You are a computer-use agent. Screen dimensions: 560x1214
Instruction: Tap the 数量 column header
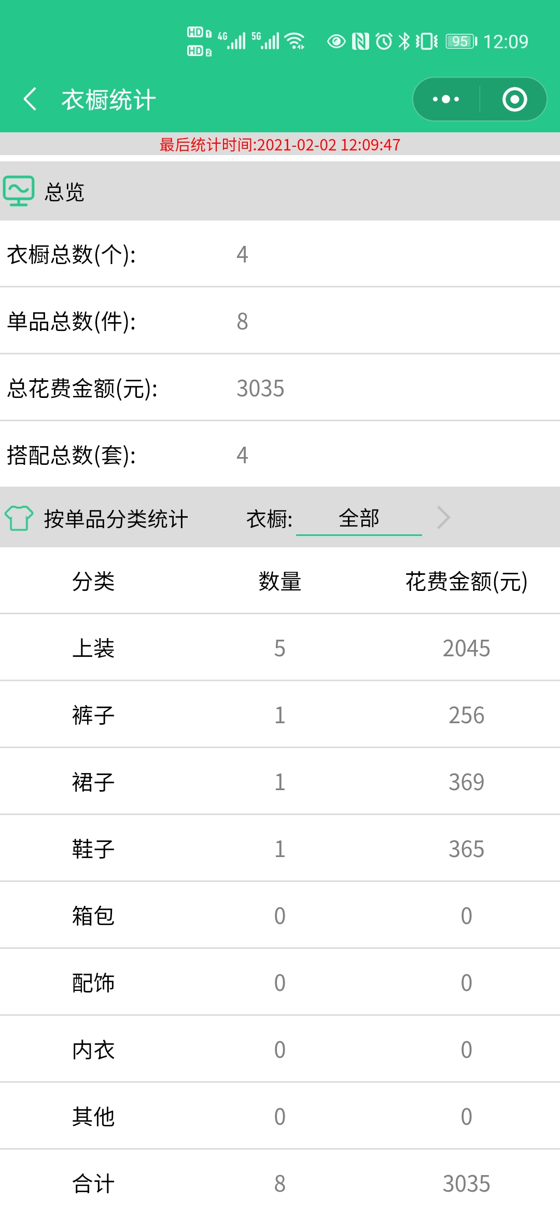pos(280,581)
